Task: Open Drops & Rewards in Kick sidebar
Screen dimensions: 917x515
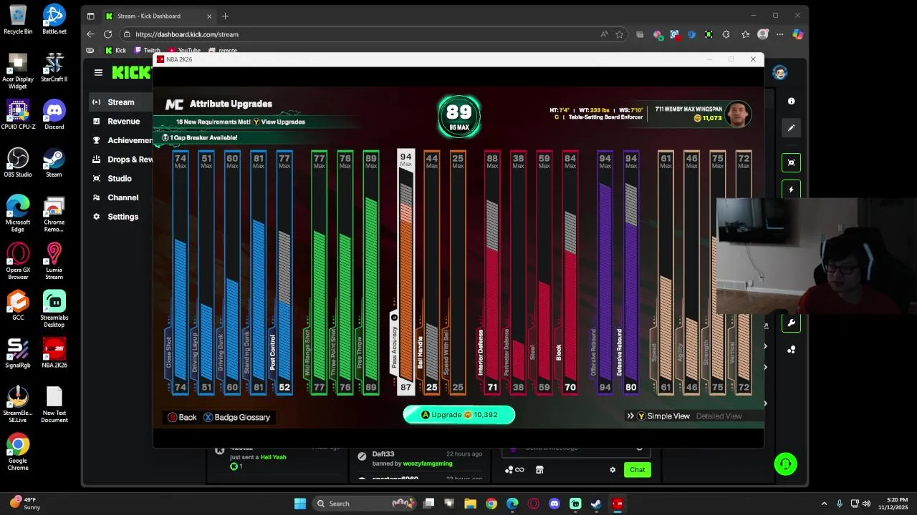Action: (120, 160)
